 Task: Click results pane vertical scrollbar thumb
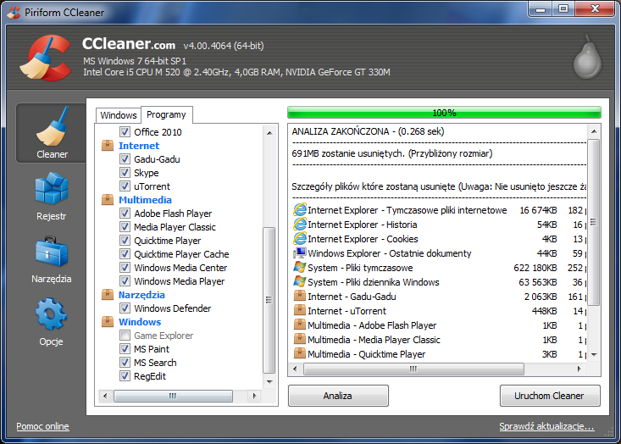click(x=594, y=222)
